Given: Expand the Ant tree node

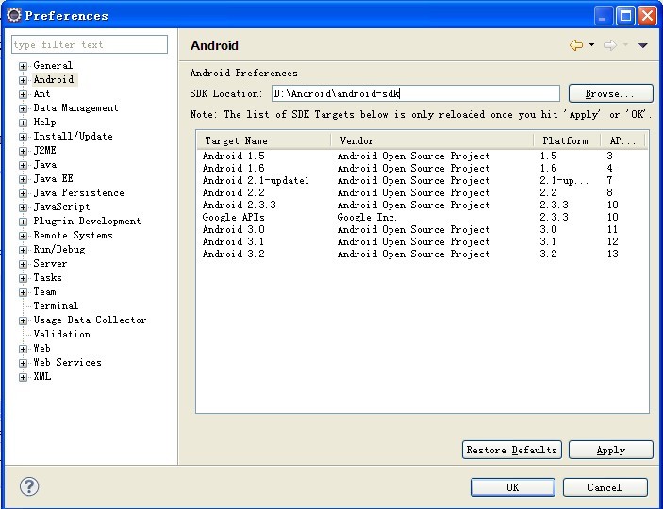Looking at the screenshot, I should click(x=23, y=94).
